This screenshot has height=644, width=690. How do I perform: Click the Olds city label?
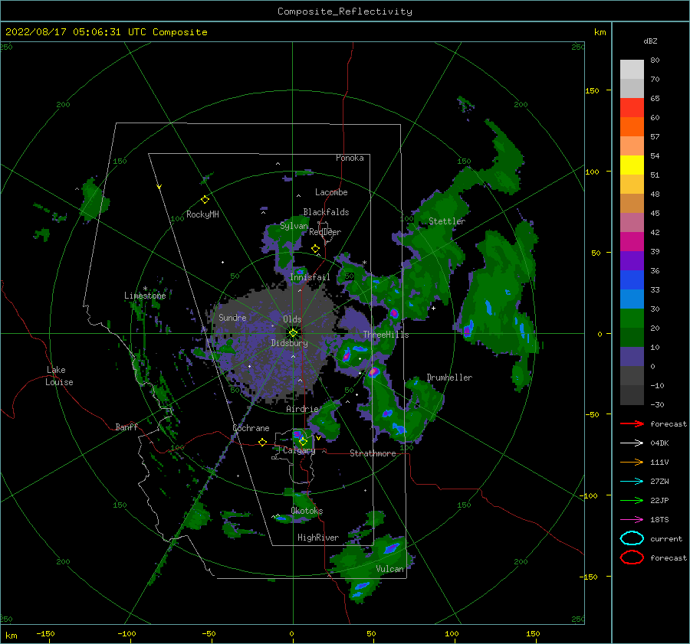292,319
